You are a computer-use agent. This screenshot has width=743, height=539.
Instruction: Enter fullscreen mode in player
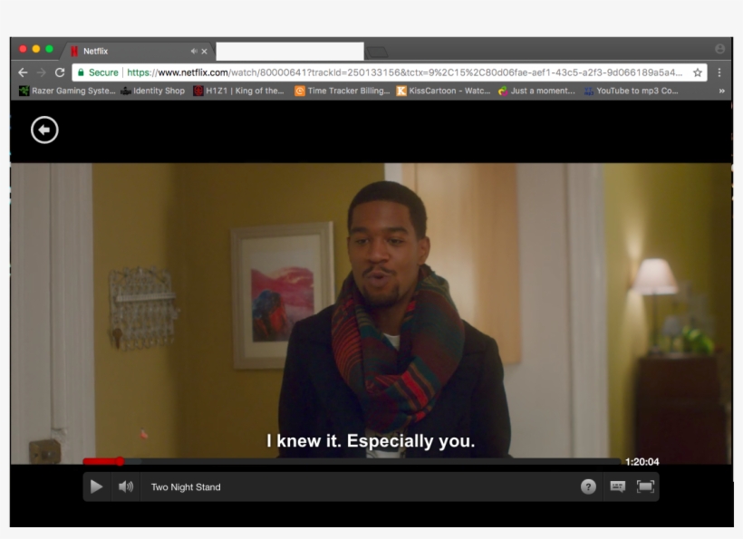click(645, 486)
